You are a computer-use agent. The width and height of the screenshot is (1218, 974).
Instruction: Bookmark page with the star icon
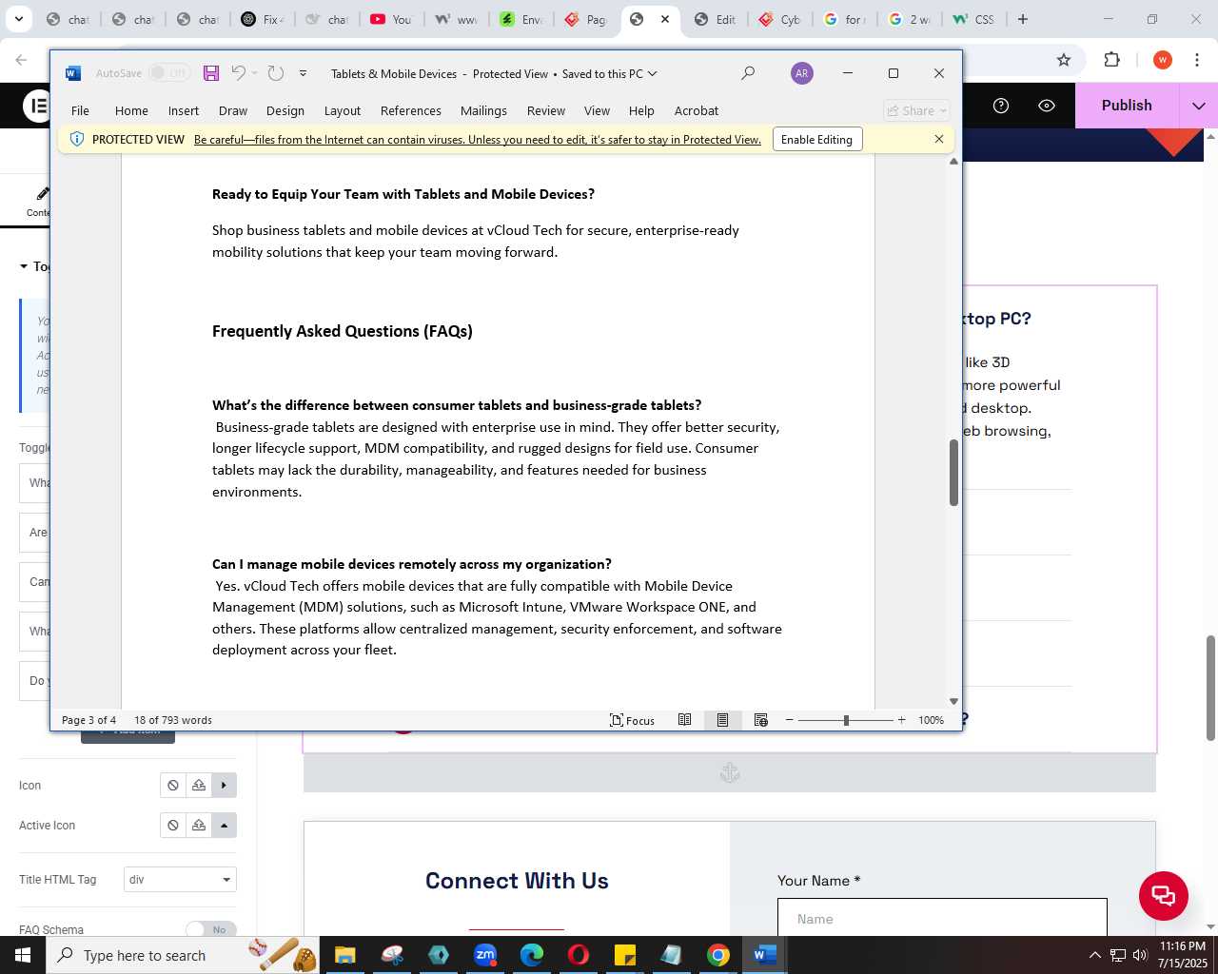tap(1064, 60)
